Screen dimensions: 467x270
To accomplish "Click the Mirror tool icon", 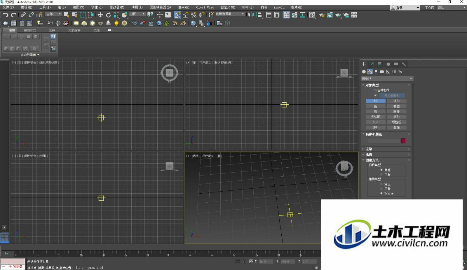I will coord(251,15).
